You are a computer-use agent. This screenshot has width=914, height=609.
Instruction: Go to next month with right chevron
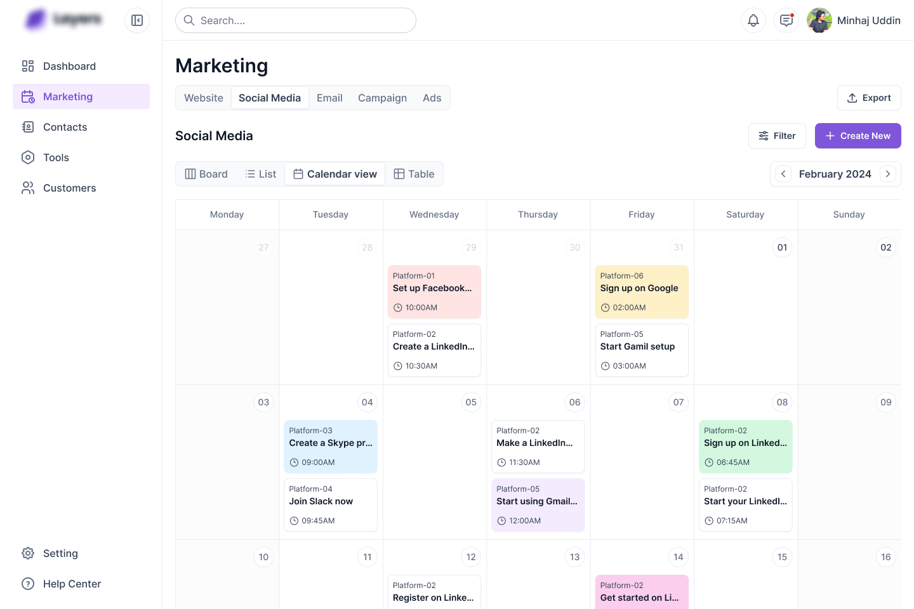pos(887,174)
